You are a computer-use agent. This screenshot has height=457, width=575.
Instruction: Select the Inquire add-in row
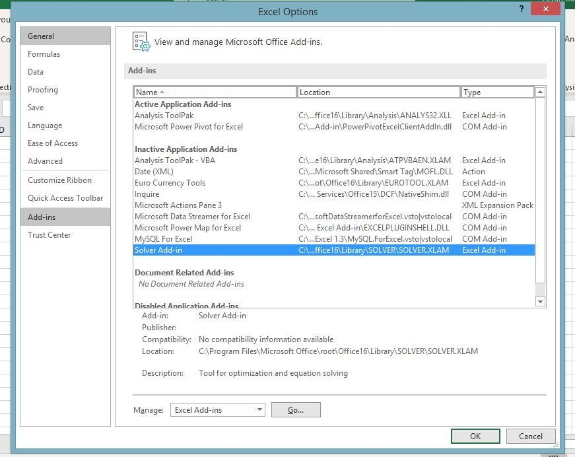point(333,194)
